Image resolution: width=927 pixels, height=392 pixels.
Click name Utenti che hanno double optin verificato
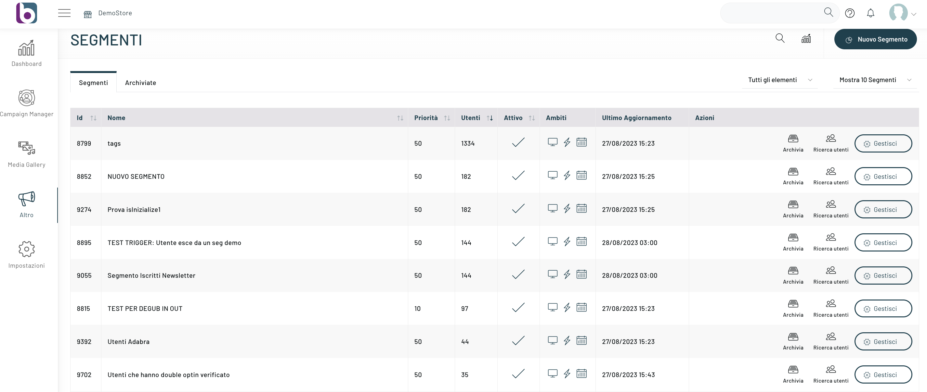168,375
